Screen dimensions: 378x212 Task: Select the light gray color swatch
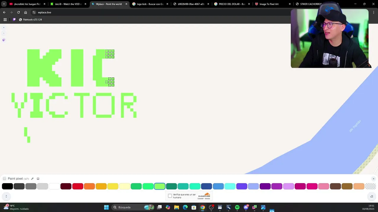pyautogui.click(x=43, y=186)
